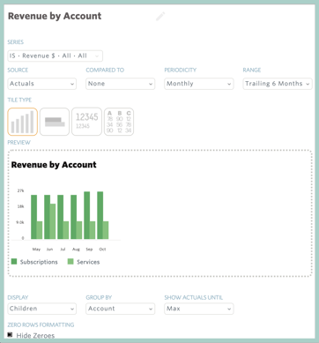
Task: Open the Source dropdown showing Actuals
Action: (42, 84)
